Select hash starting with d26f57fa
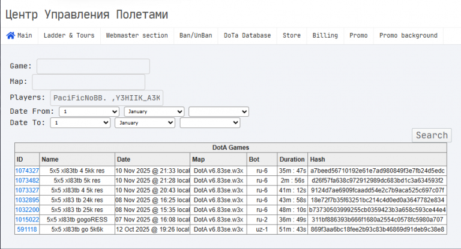The image size is (461, 249). pos(377,180)
